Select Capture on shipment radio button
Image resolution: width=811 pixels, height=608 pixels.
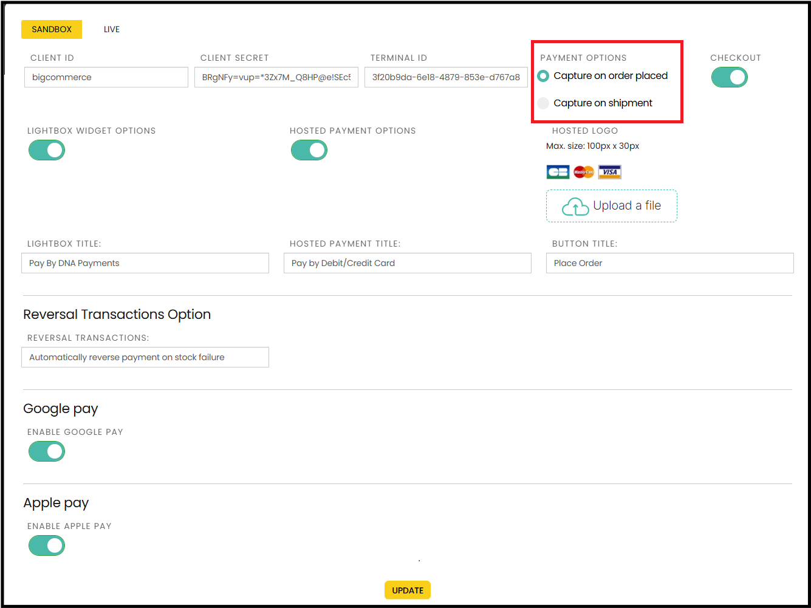click(543, 103)
